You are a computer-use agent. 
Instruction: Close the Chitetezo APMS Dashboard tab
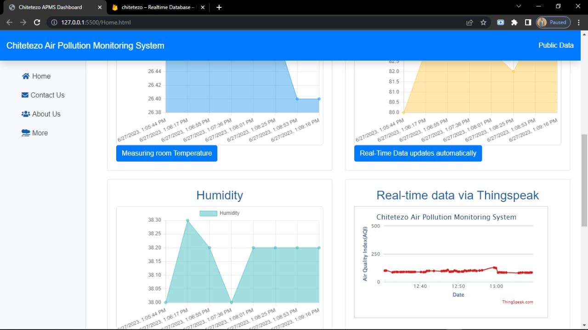(x=100, y=7)
